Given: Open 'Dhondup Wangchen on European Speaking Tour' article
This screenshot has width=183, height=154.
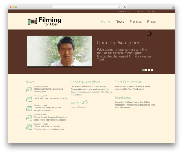Looking at the screenshot, I should [48, 90].
